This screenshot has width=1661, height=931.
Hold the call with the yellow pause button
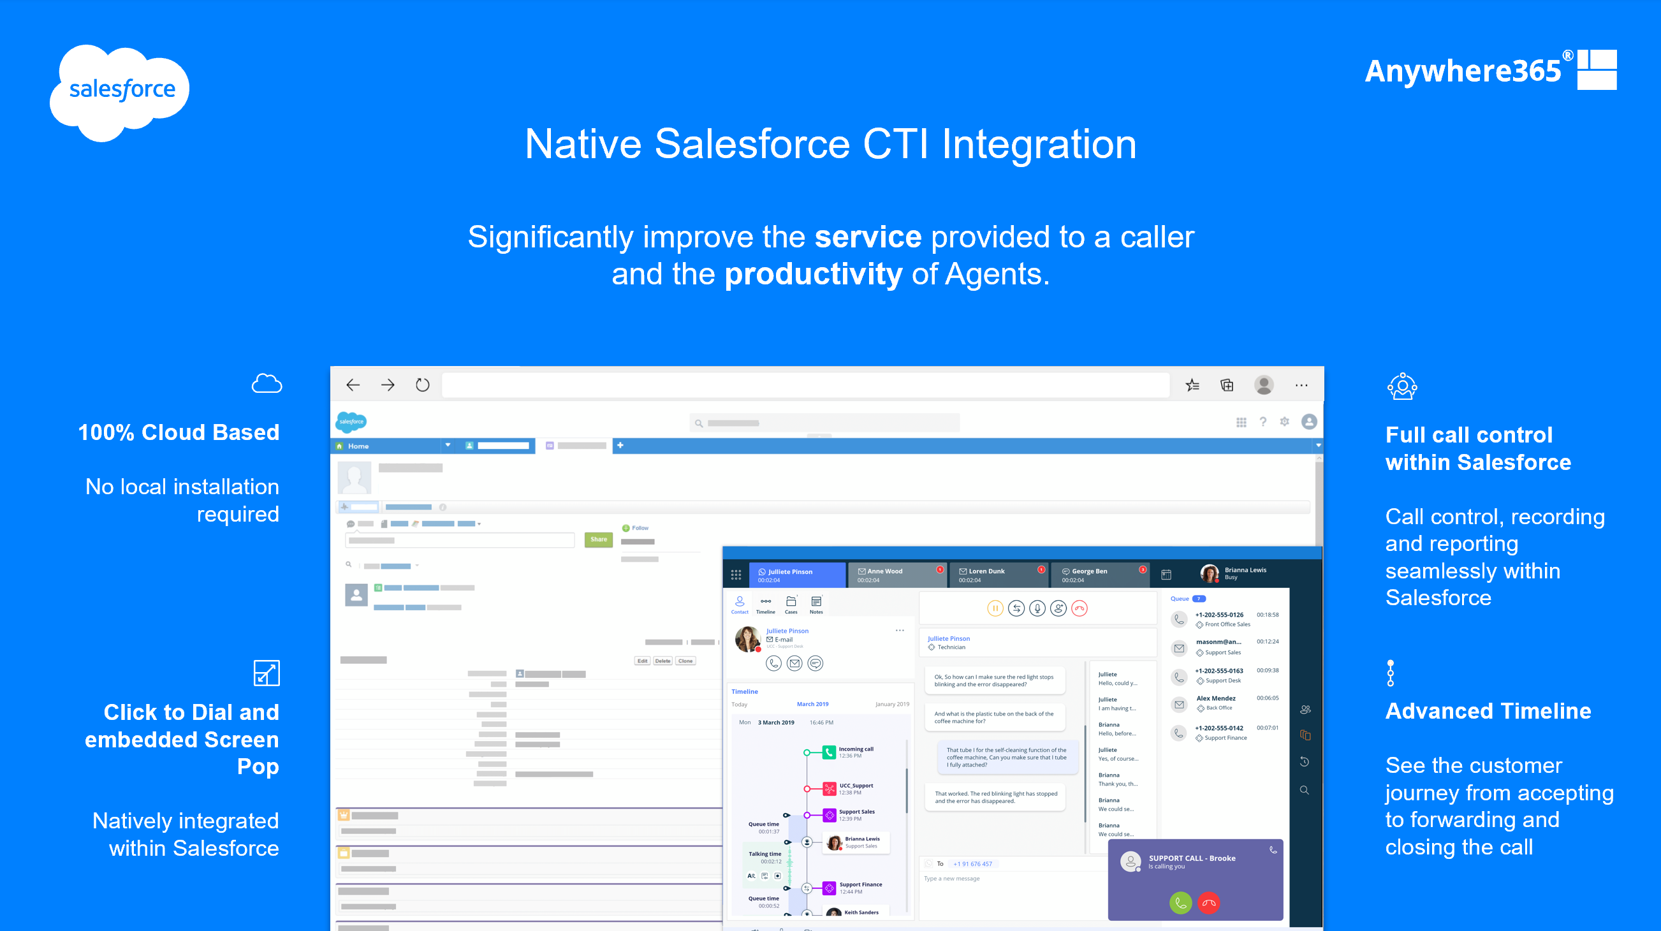coord(995,608)
